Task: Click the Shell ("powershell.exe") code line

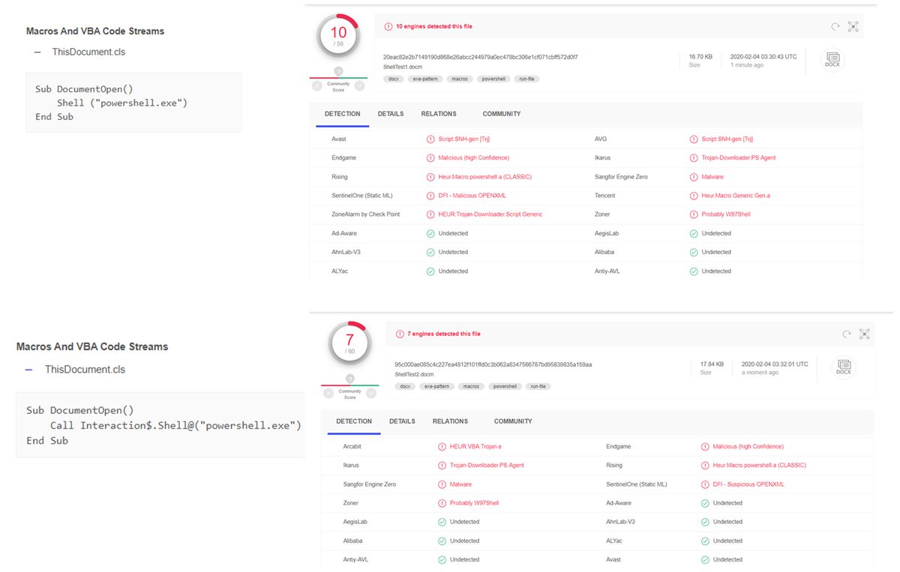Action: pyautogui.click(x=122, y=103)
